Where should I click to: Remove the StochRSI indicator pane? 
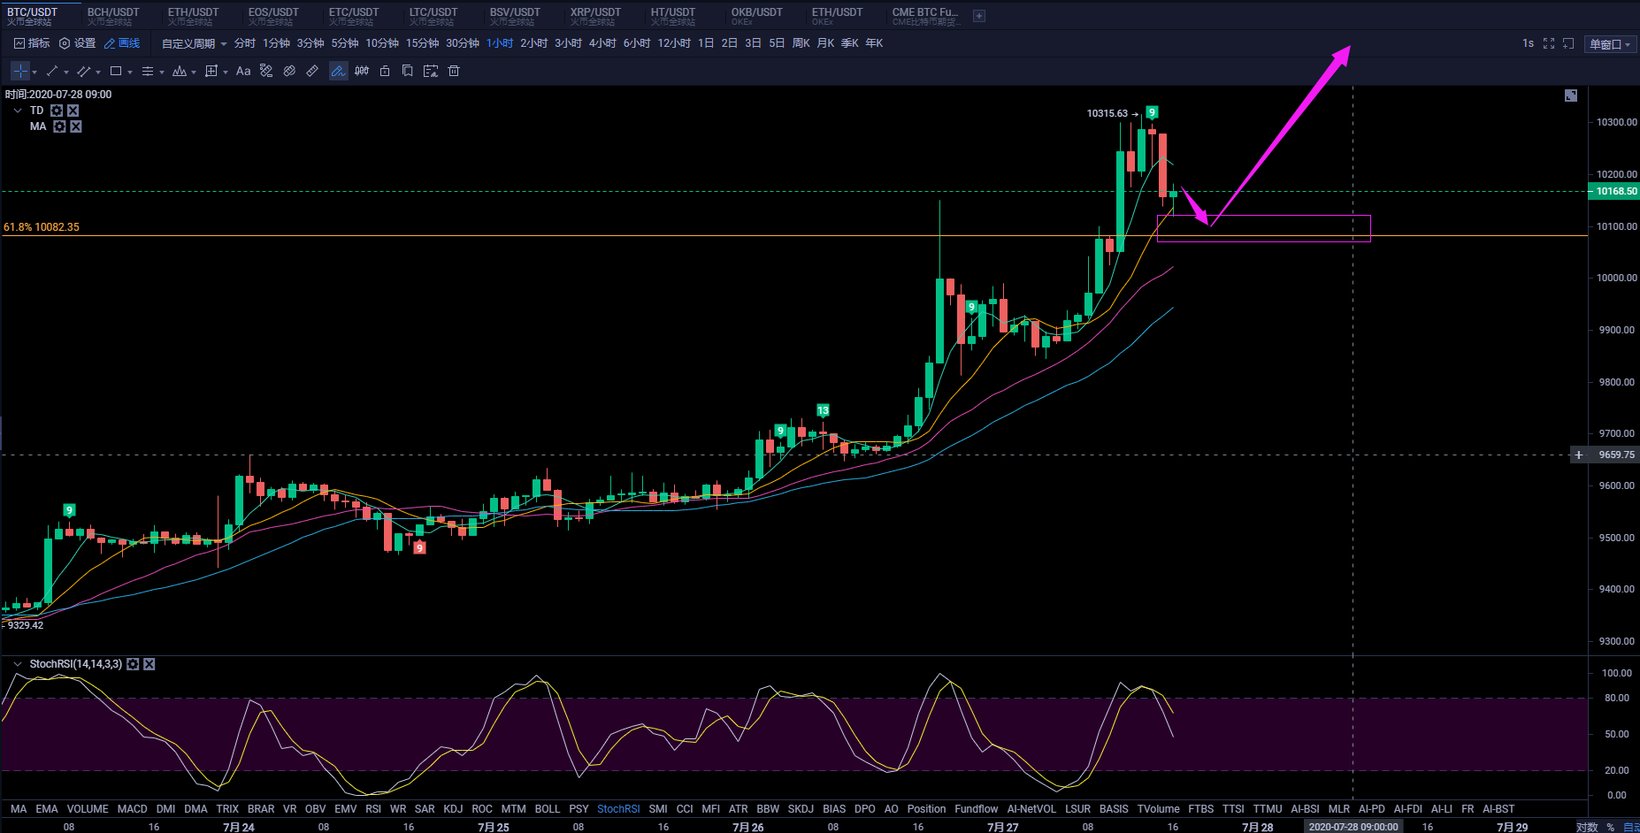click(x=149, y=664)
